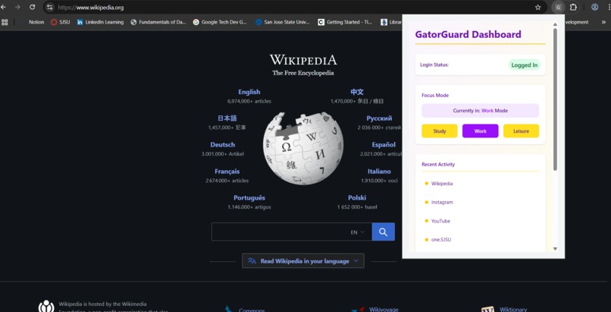
Task: Open the apps grid icon in bookmarks bar
Action: [5, 22]
